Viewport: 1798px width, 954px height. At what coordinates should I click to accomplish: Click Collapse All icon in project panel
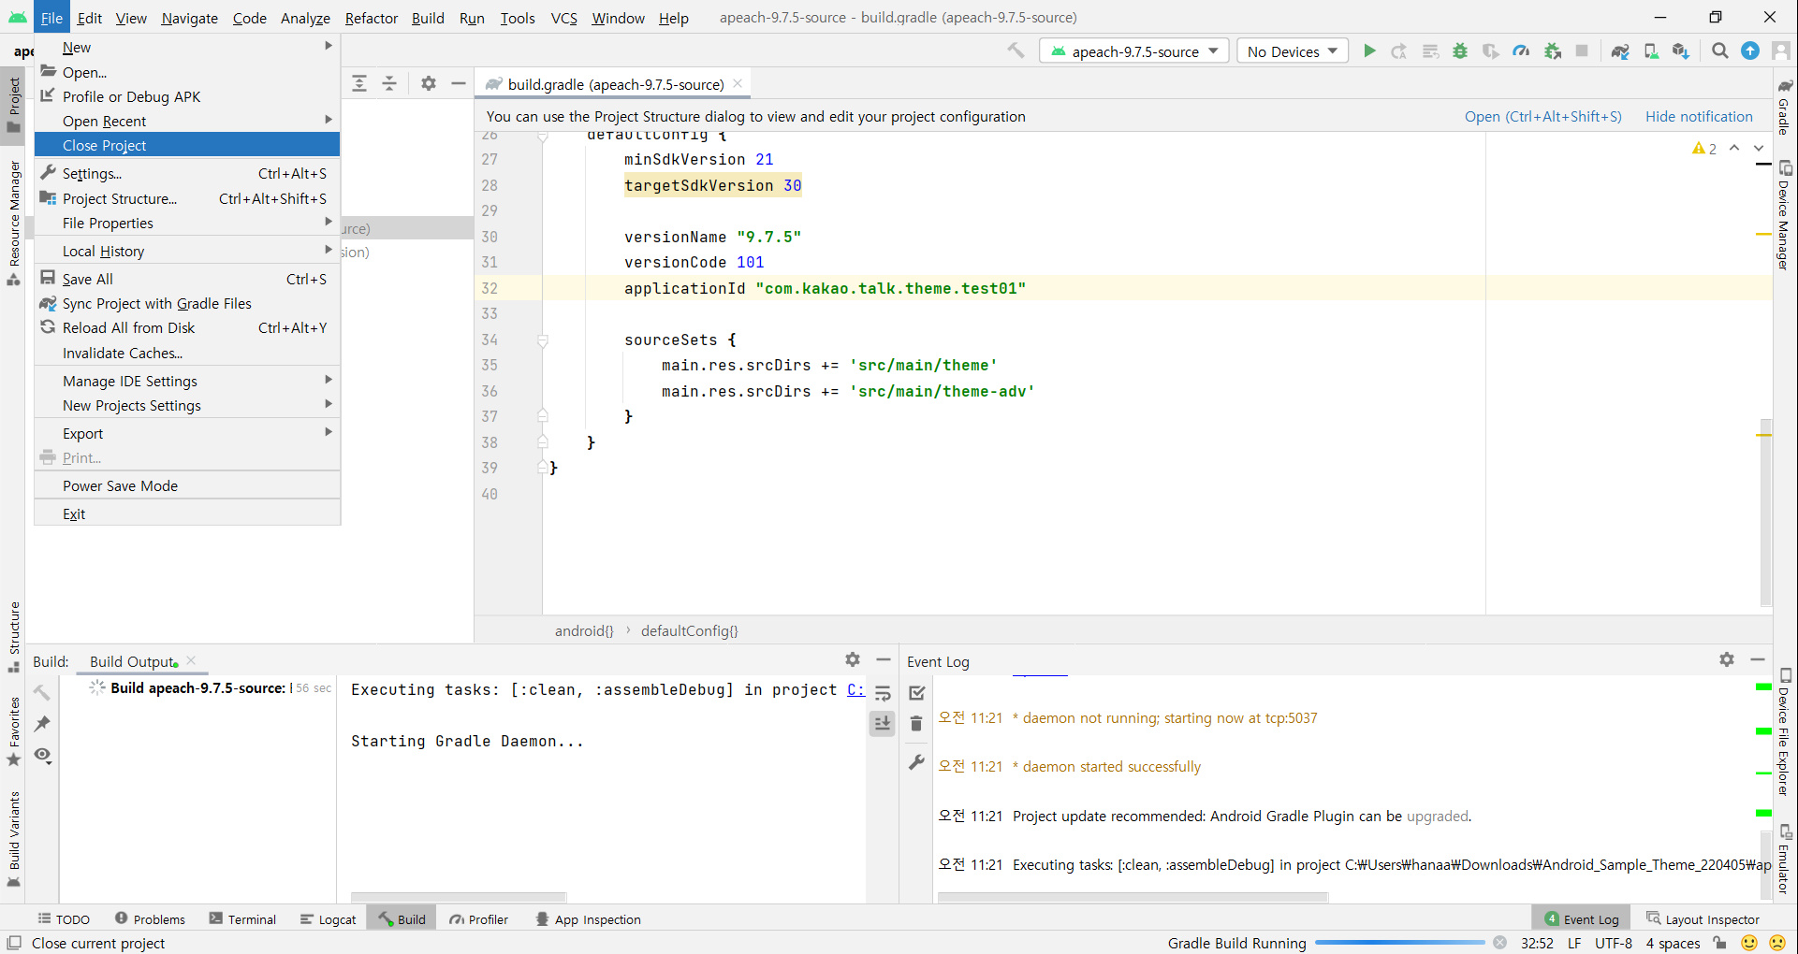click(389, 83)
